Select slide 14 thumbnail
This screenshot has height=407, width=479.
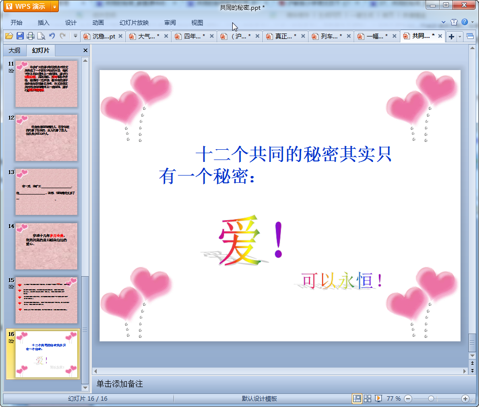pos(47,246)
